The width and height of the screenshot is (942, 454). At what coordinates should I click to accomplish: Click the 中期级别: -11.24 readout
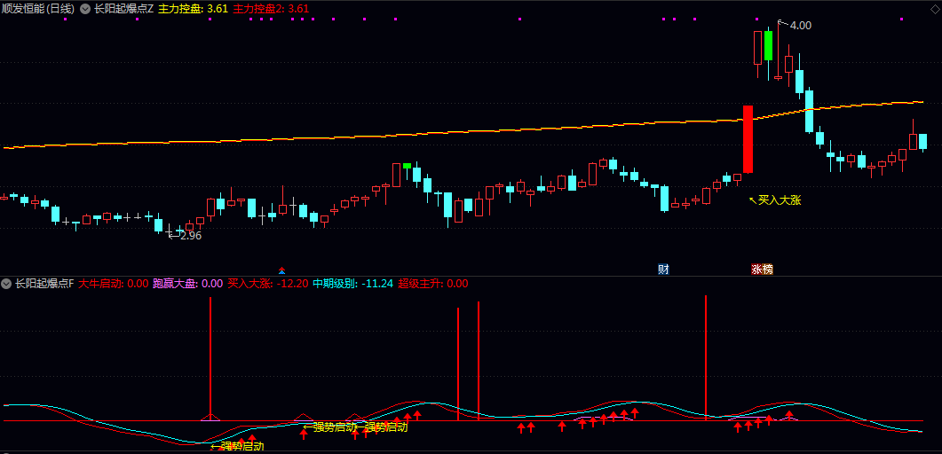[x=353, y=284]
